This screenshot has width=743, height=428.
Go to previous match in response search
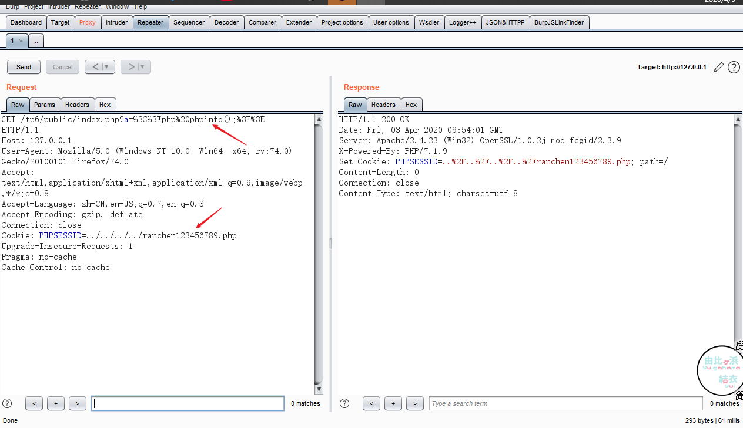pyautogui.click(x=371, y=403)
